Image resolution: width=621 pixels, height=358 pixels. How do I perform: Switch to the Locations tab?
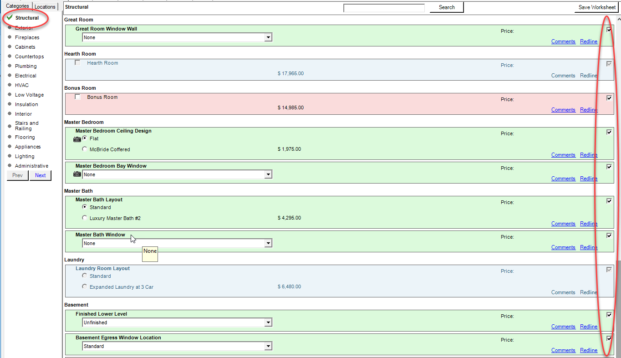45,6
